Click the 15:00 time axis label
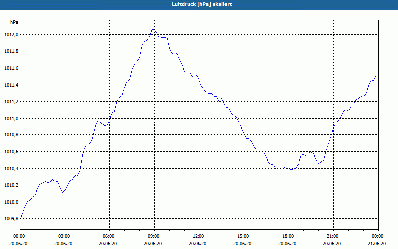The height and width of the screenshot is (249, 398). pyautogui.click(x=244, y=236)
